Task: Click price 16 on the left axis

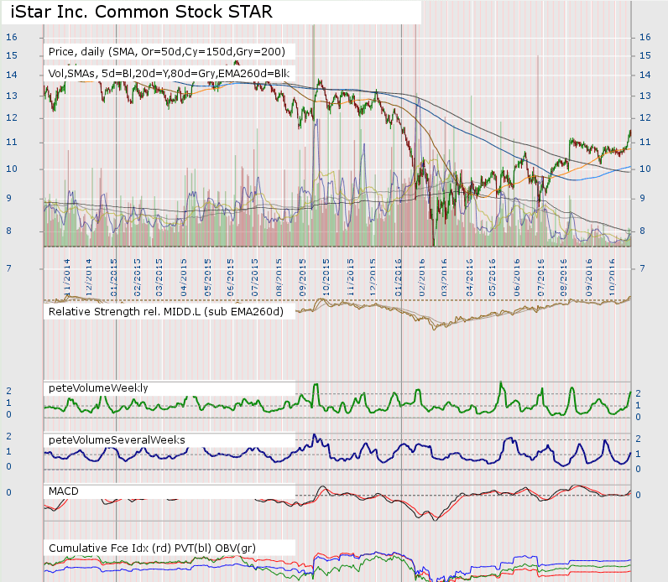Action: coord(12,37)
